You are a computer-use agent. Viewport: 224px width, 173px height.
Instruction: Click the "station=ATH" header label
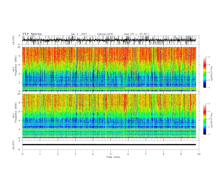click(105, 34)
